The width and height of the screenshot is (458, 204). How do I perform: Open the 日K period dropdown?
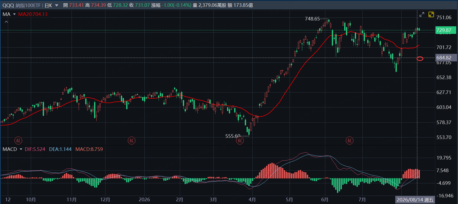click(x=57, y=5)
